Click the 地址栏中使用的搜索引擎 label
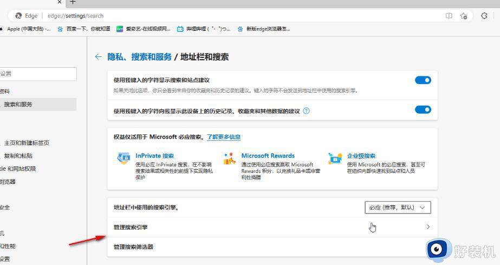Viewport: 500px width, 265px height. [146, 207]
